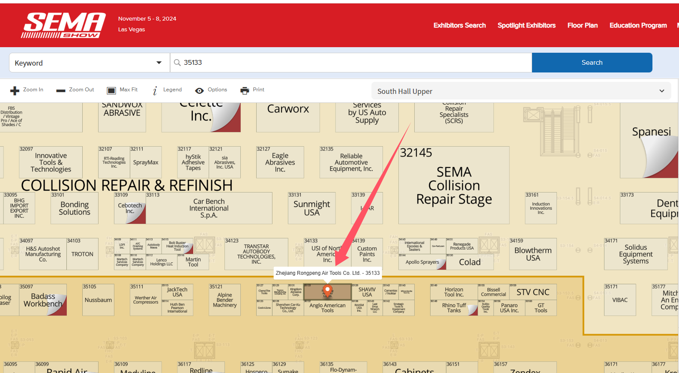Click the SEMA Show logo
The height and width of the screenshot is (373, 679).
(x=63, y=25)
